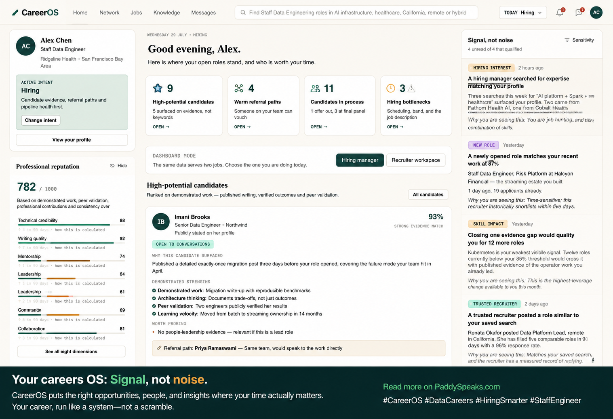Open the TODAY Hiring dropdown
Image resolution: width=613 pixels, height=419 pixels.
tap(522, 13)
